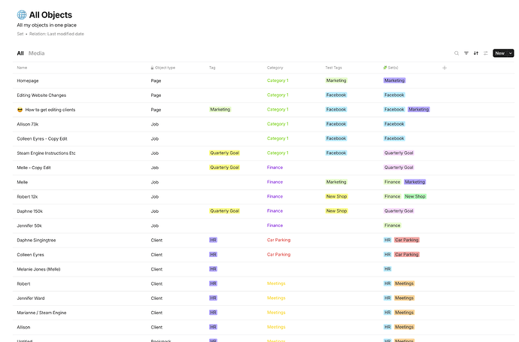Image resolution: width=519 pixels, height=342 pixels.
Task: Click yellow Quarterly Goal tag on Daphne 150k
Action: click(224, 211)
